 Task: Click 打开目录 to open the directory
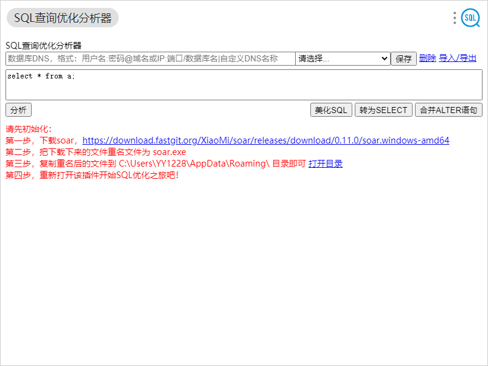(326, 164)
